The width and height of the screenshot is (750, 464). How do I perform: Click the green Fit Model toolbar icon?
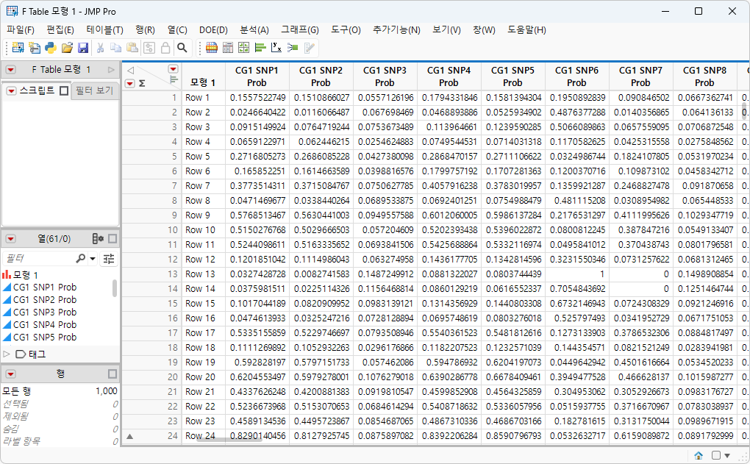[293, 47]
